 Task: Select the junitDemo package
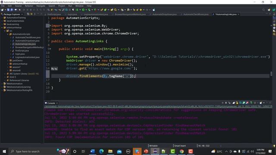17,60
